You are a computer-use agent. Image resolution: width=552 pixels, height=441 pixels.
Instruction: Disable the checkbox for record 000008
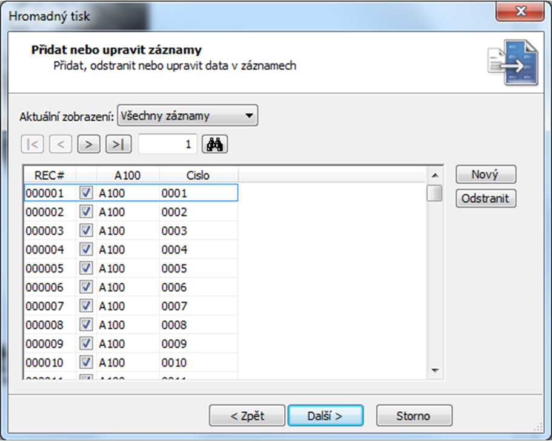point(86,325)
